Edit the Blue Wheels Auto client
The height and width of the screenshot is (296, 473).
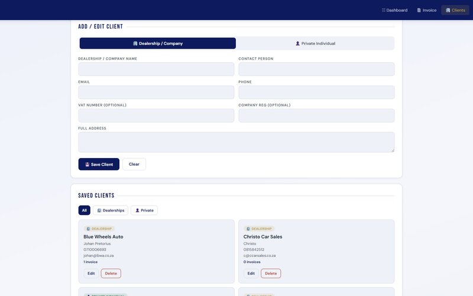tap(91, 274)
